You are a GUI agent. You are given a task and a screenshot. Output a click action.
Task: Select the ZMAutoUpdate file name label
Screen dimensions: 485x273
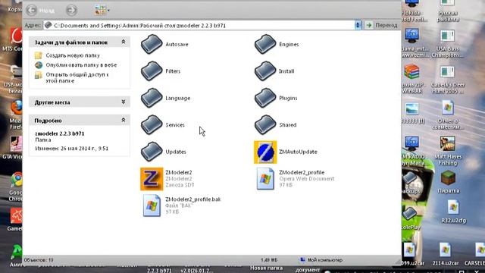click(298, 152)
